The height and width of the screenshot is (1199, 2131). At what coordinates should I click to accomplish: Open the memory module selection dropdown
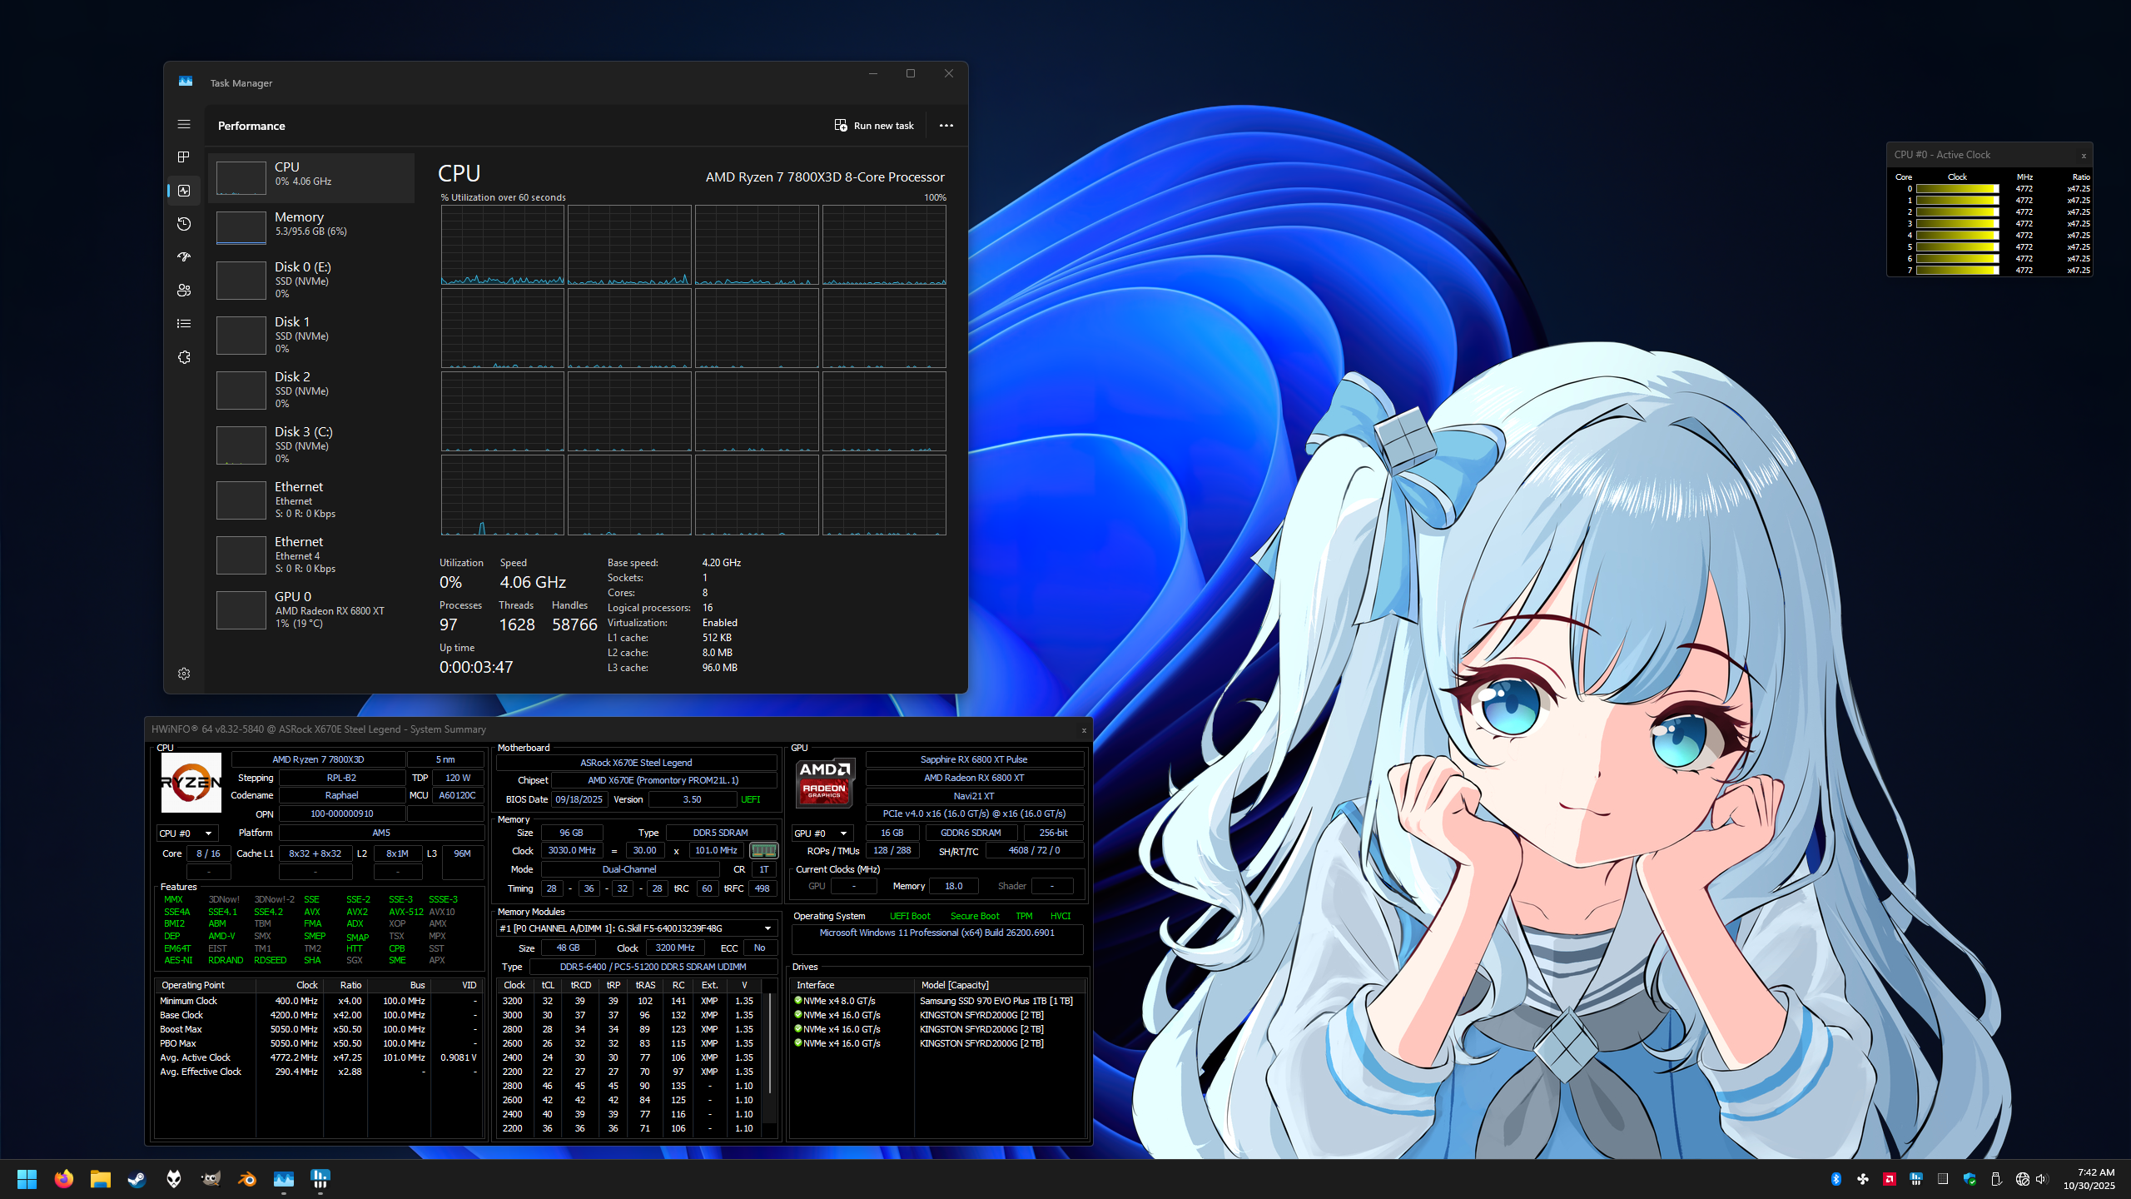pyautogui.click(x=767, y=928)
